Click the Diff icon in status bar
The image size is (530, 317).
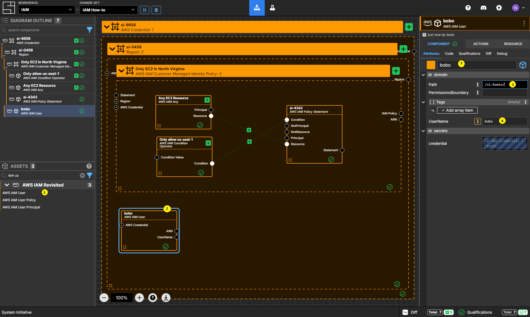click(405, 312)
